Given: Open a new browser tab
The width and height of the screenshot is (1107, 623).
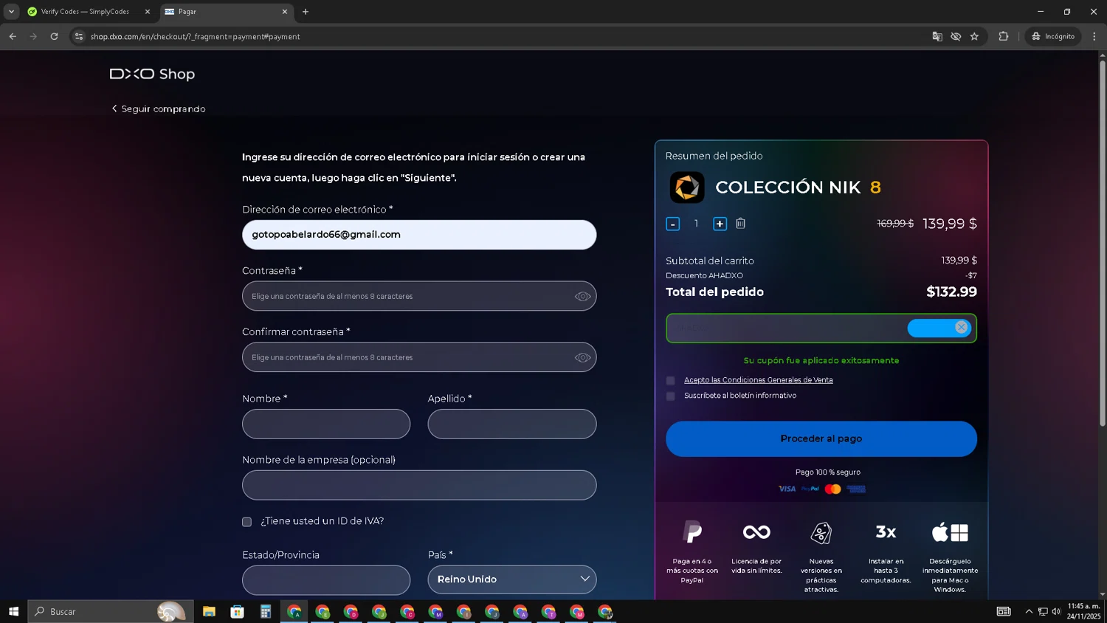Looking at the screenshot, I should point(306,12).
